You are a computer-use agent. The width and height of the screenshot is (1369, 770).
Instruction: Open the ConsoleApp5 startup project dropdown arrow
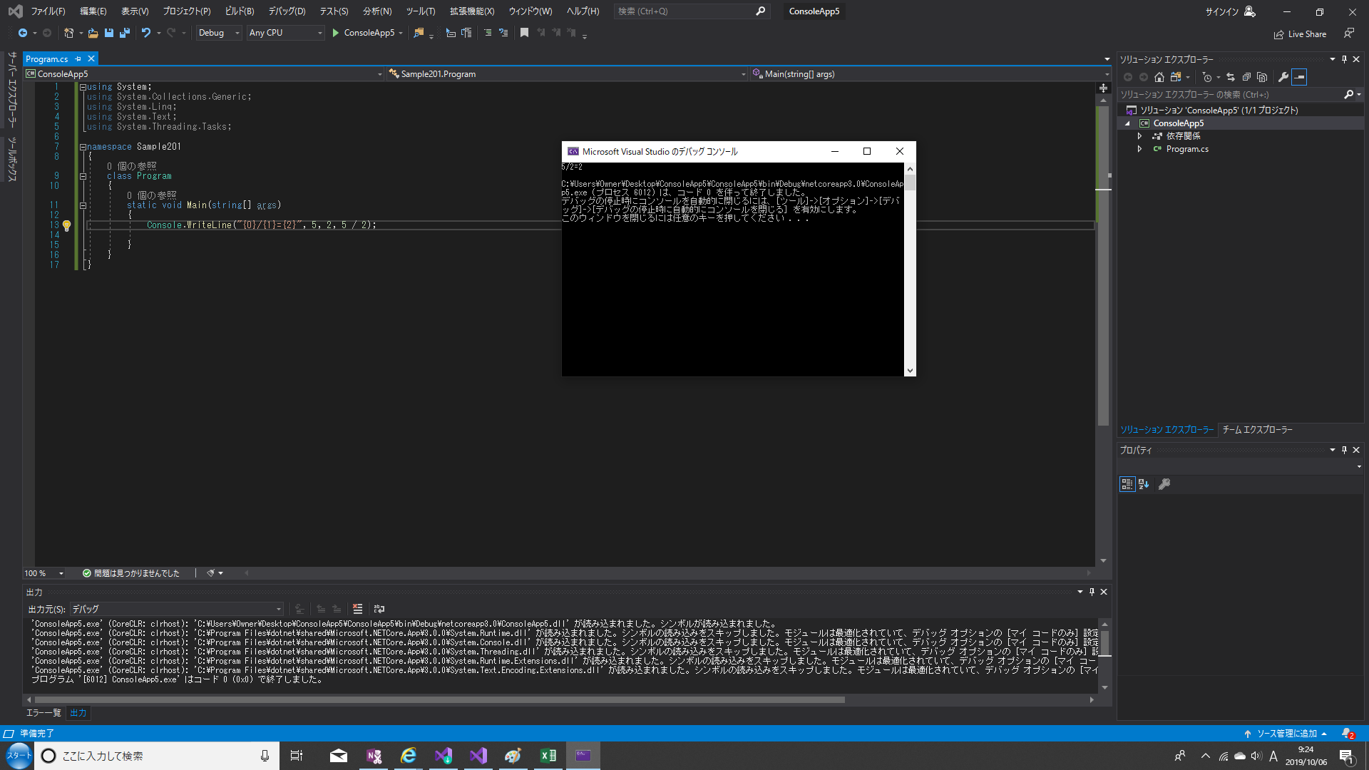point(401,33)
